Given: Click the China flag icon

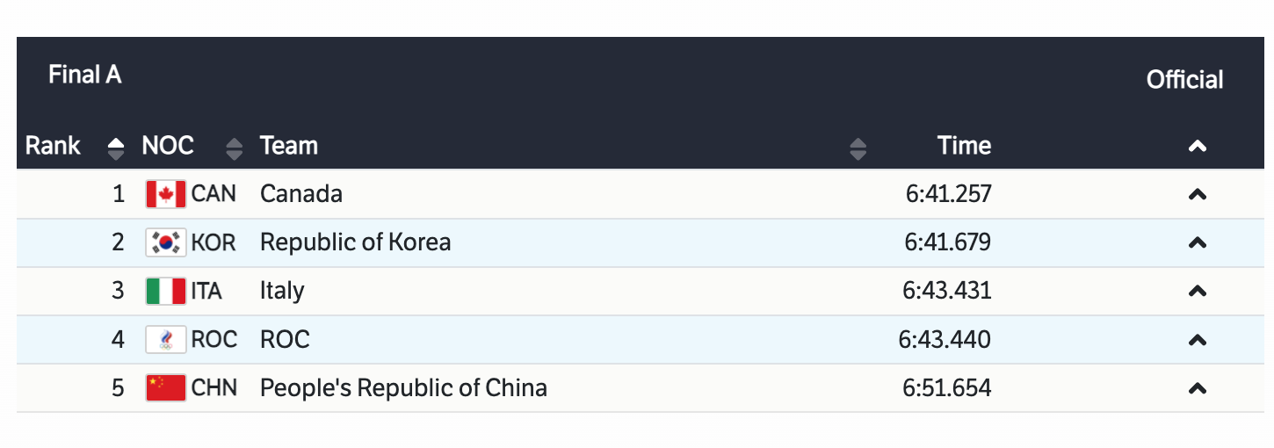Looking at the screenshot, I should 165,387.
